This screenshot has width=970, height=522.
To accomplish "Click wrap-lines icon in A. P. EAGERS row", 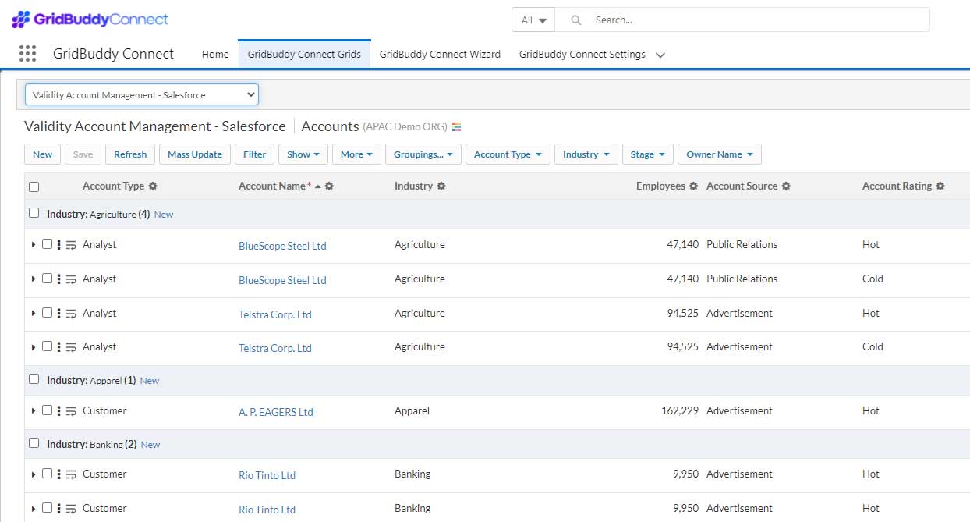I will [71, 411].
